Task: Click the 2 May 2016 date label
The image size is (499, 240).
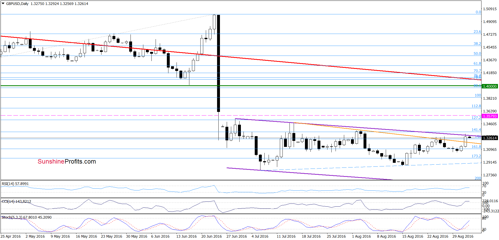Action: pyautogui.click(x=35, y=236)
